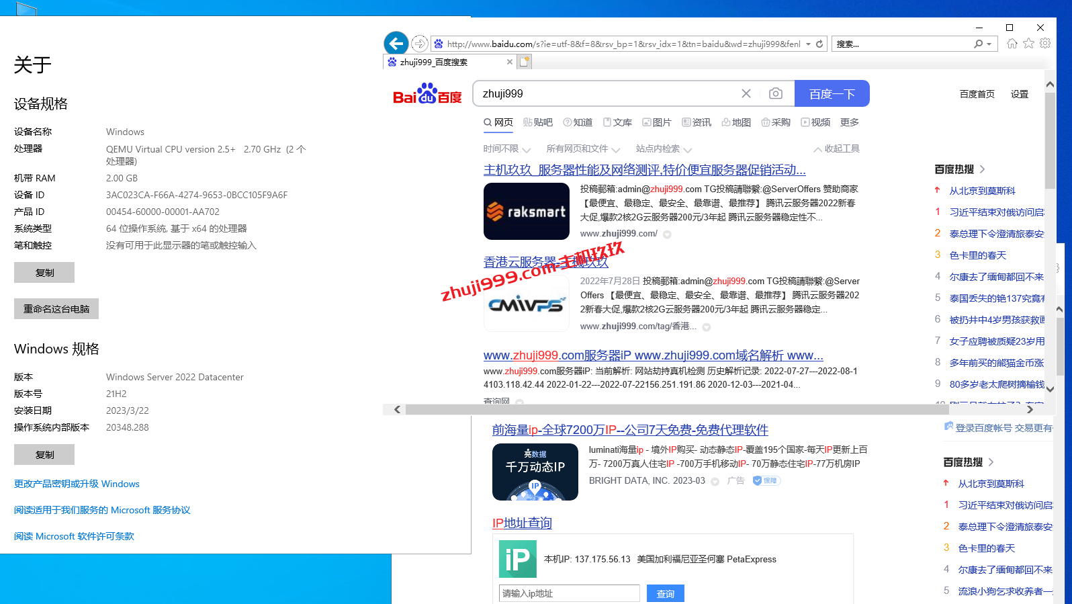Expand the 时间不限 filter dropdown
1072x604 pixels.
(x=507, y=148)
